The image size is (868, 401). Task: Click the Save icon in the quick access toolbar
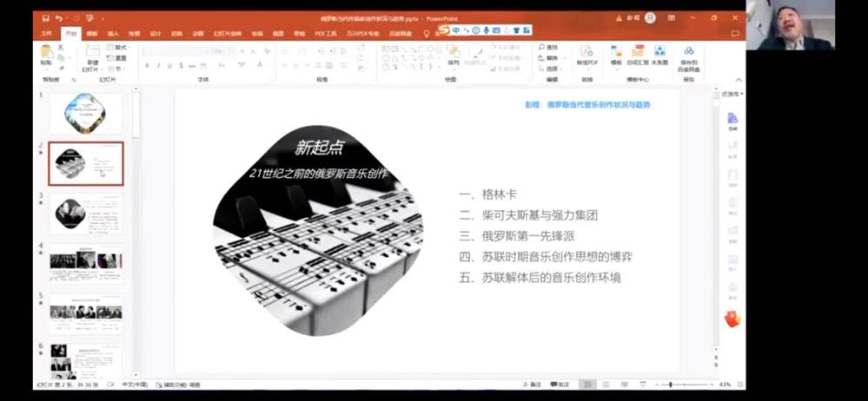(x=43, y=17)
